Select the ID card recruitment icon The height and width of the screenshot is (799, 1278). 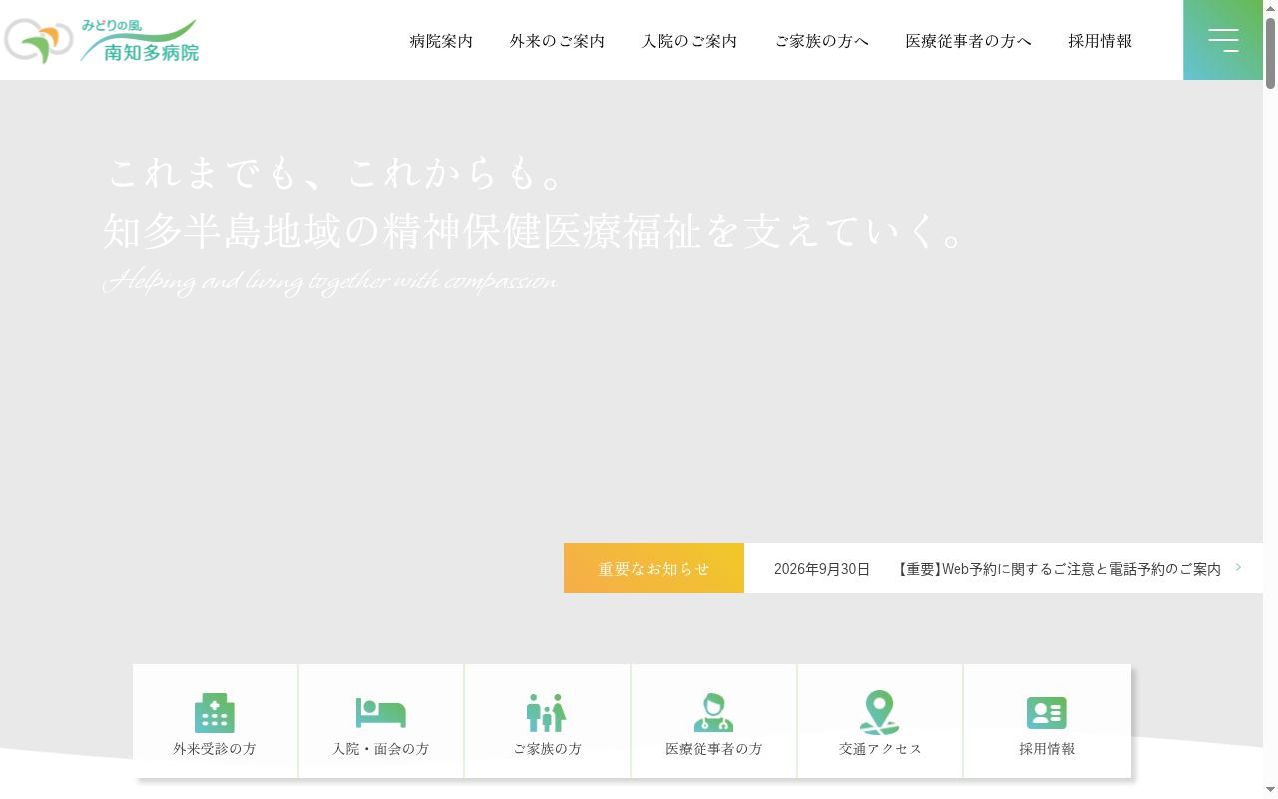[x=1047, y=713]
